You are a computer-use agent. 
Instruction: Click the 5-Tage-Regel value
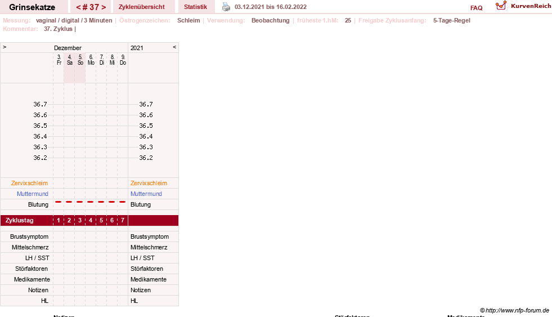coord(452,20)
